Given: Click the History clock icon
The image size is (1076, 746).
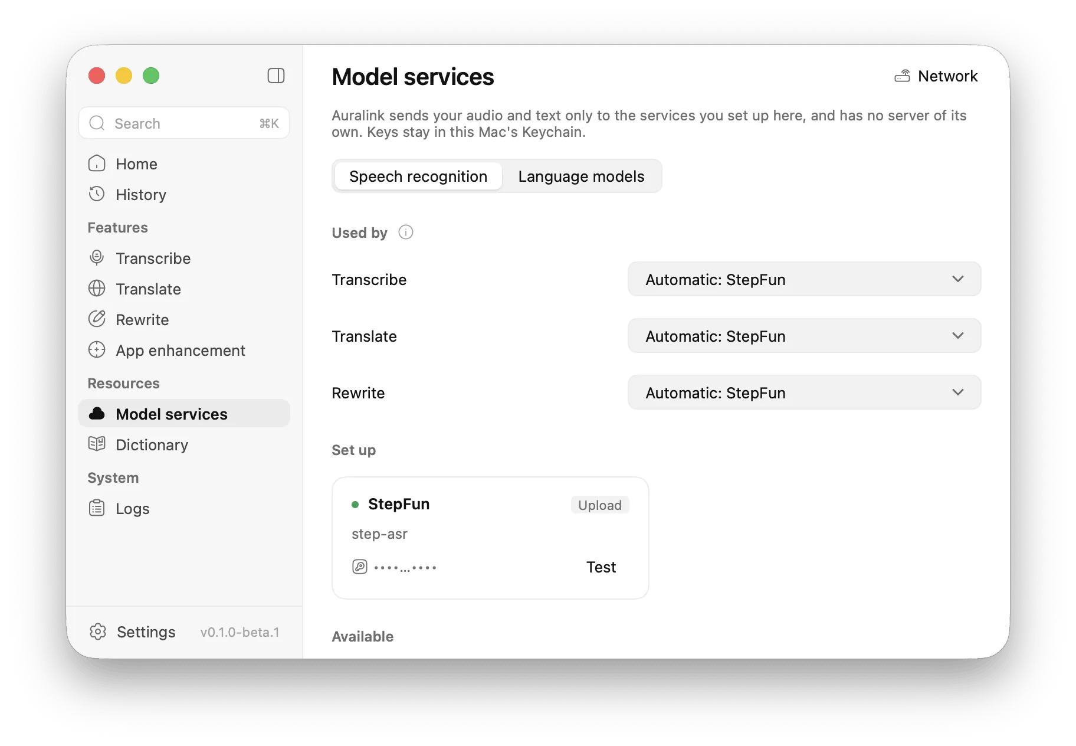Looking at the screenshot, I should point(97,194).
